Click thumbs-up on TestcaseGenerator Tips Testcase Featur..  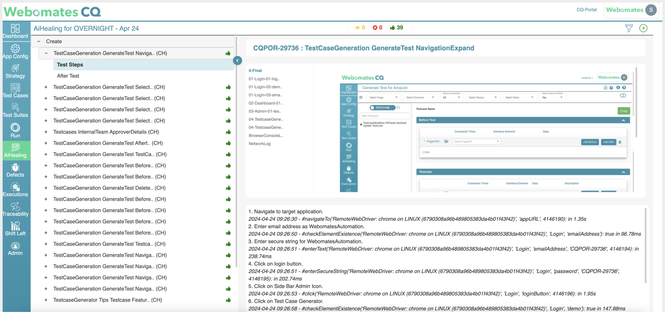click(x=228, y=300)
